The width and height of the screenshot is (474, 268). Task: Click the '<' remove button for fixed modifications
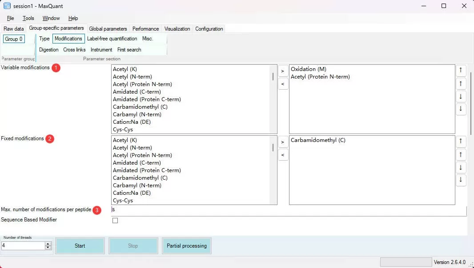tap(283, 154)
